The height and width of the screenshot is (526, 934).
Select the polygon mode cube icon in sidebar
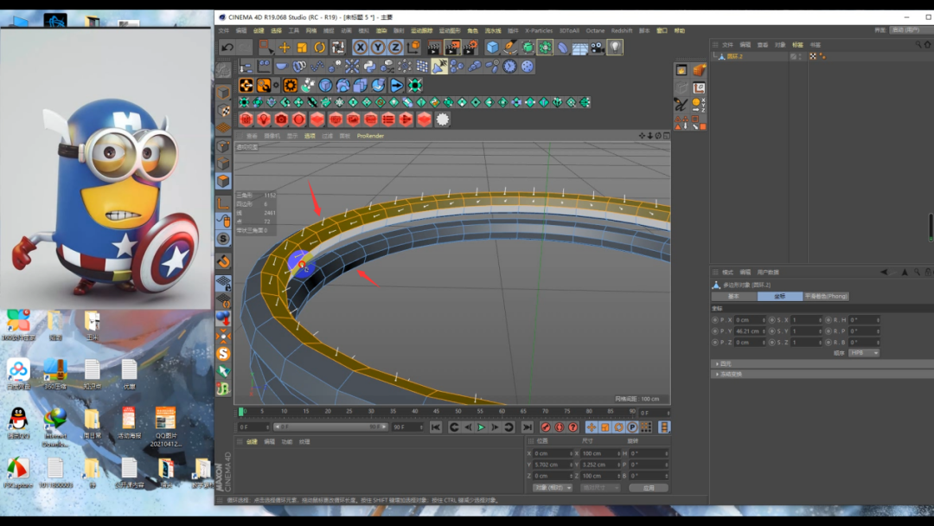[x=223, y=181]
